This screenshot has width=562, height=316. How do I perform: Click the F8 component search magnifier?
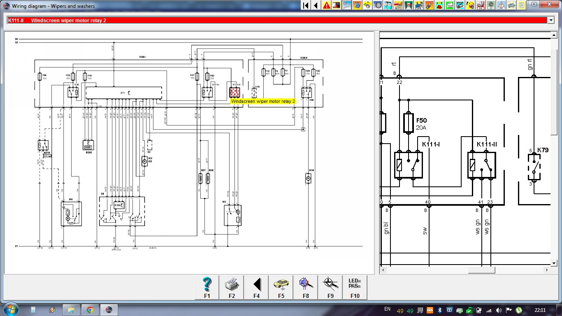coord(306,287)
